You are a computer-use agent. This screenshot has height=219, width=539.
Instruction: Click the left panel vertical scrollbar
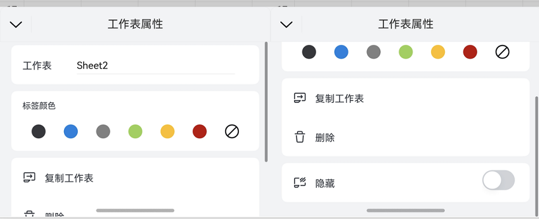[x=266, y=102]
